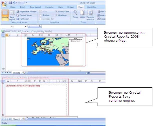Screen dimensions: 153x126
Task: Open the Data ribbon tab
Action: [60, 7]
